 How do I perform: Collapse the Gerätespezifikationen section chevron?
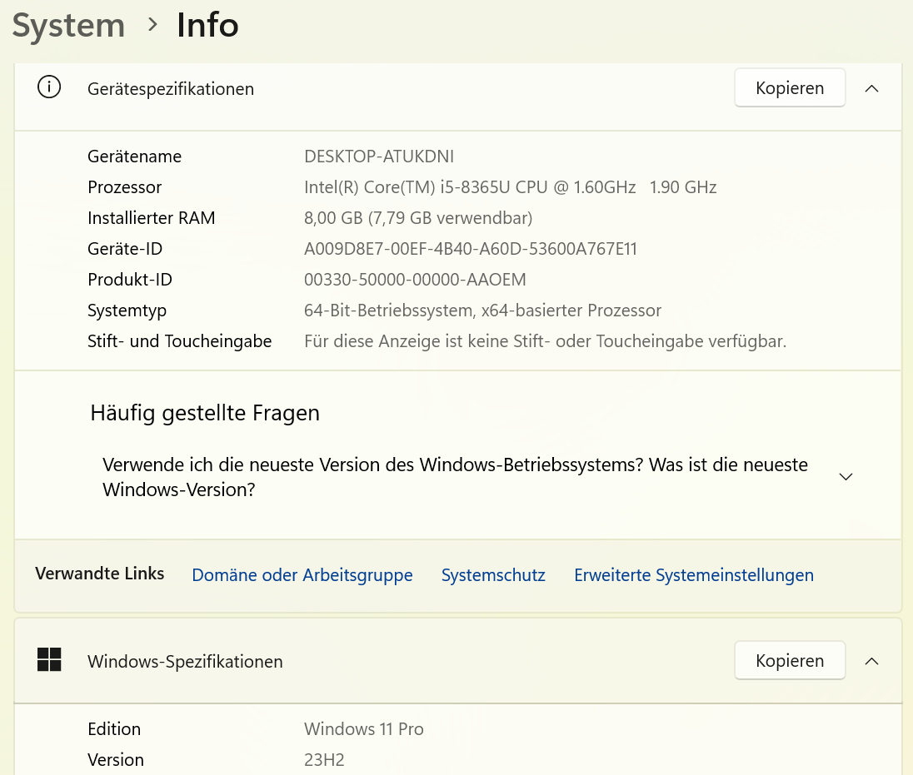[x=871, y=88]
